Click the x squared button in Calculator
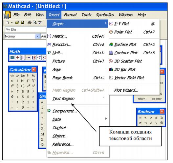Screen dimensions: 173x163 28,86
